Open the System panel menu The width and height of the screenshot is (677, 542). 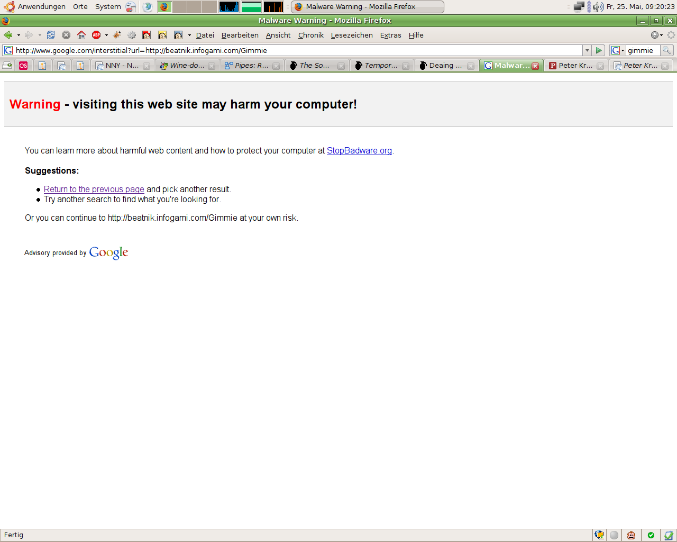click(108, 7)
